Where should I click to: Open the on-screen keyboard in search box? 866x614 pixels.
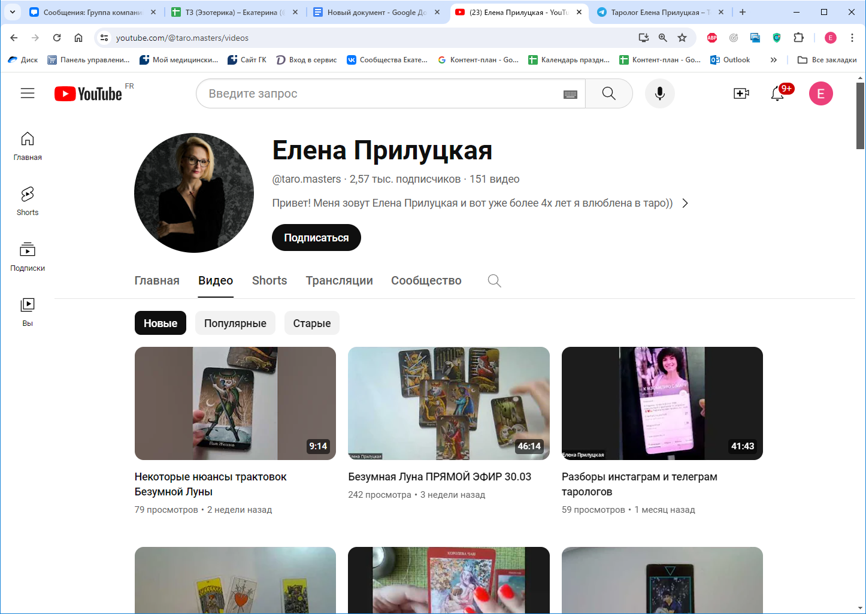[570, 94]
